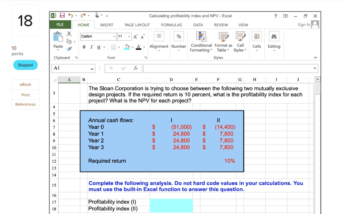
Task: Switch to the FORMULAS ribbon tab
Action: coord(171,25)
